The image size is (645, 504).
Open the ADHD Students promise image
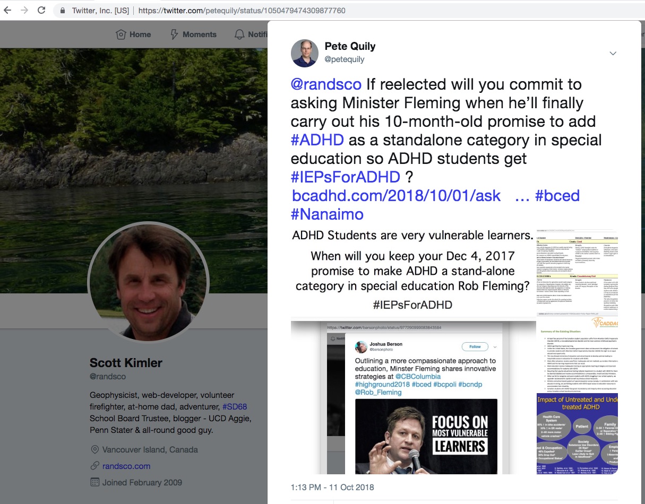click(412, 272)
